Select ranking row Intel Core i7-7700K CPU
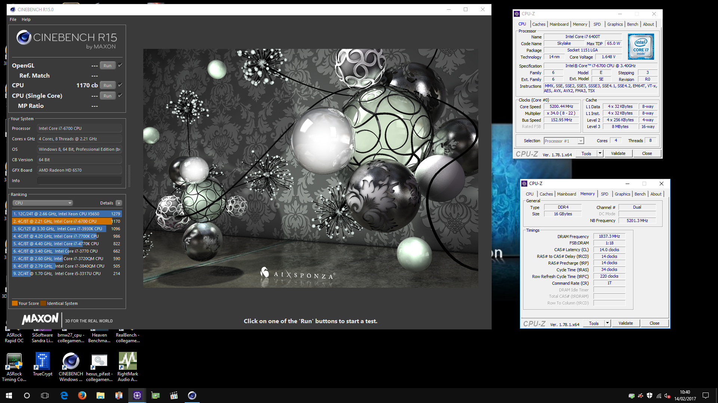The height and width of the screenshot is (403, 718). [67, 236]
